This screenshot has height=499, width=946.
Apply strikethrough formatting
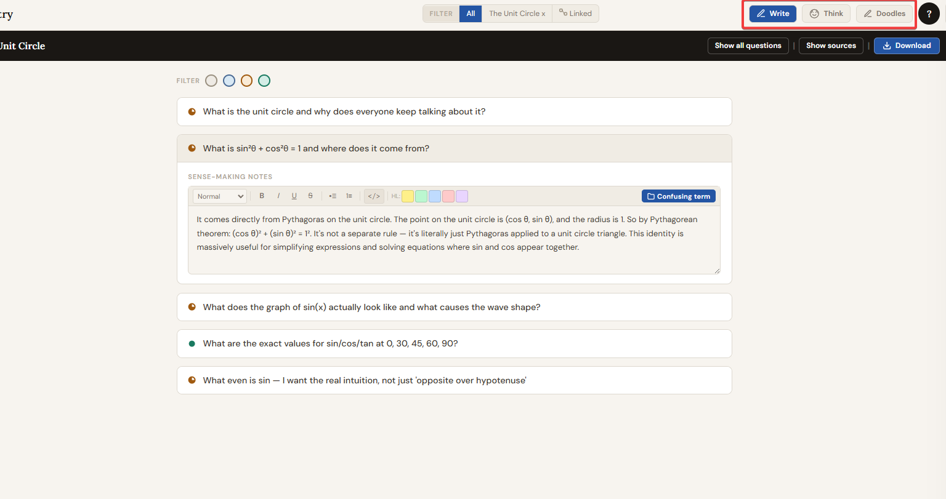(x=310, y=196)
